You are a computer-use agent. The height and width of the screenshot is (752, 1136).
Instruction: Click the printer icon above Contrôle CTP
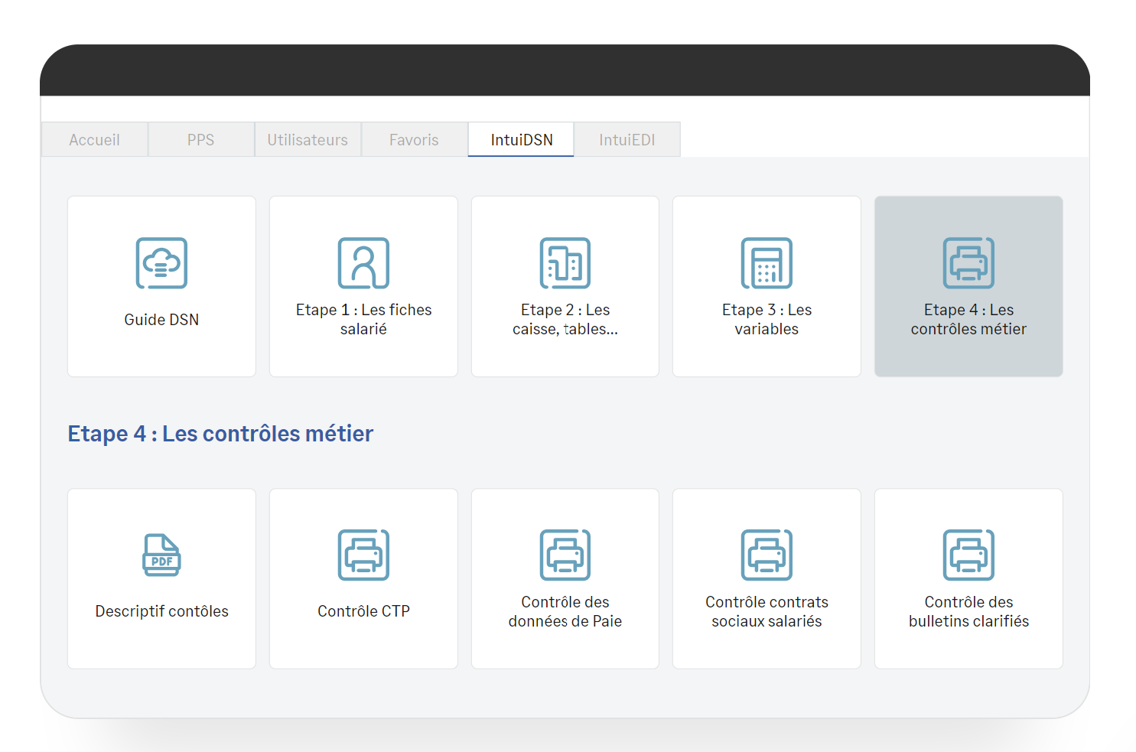pyautogui.click(x=363, y=555)
